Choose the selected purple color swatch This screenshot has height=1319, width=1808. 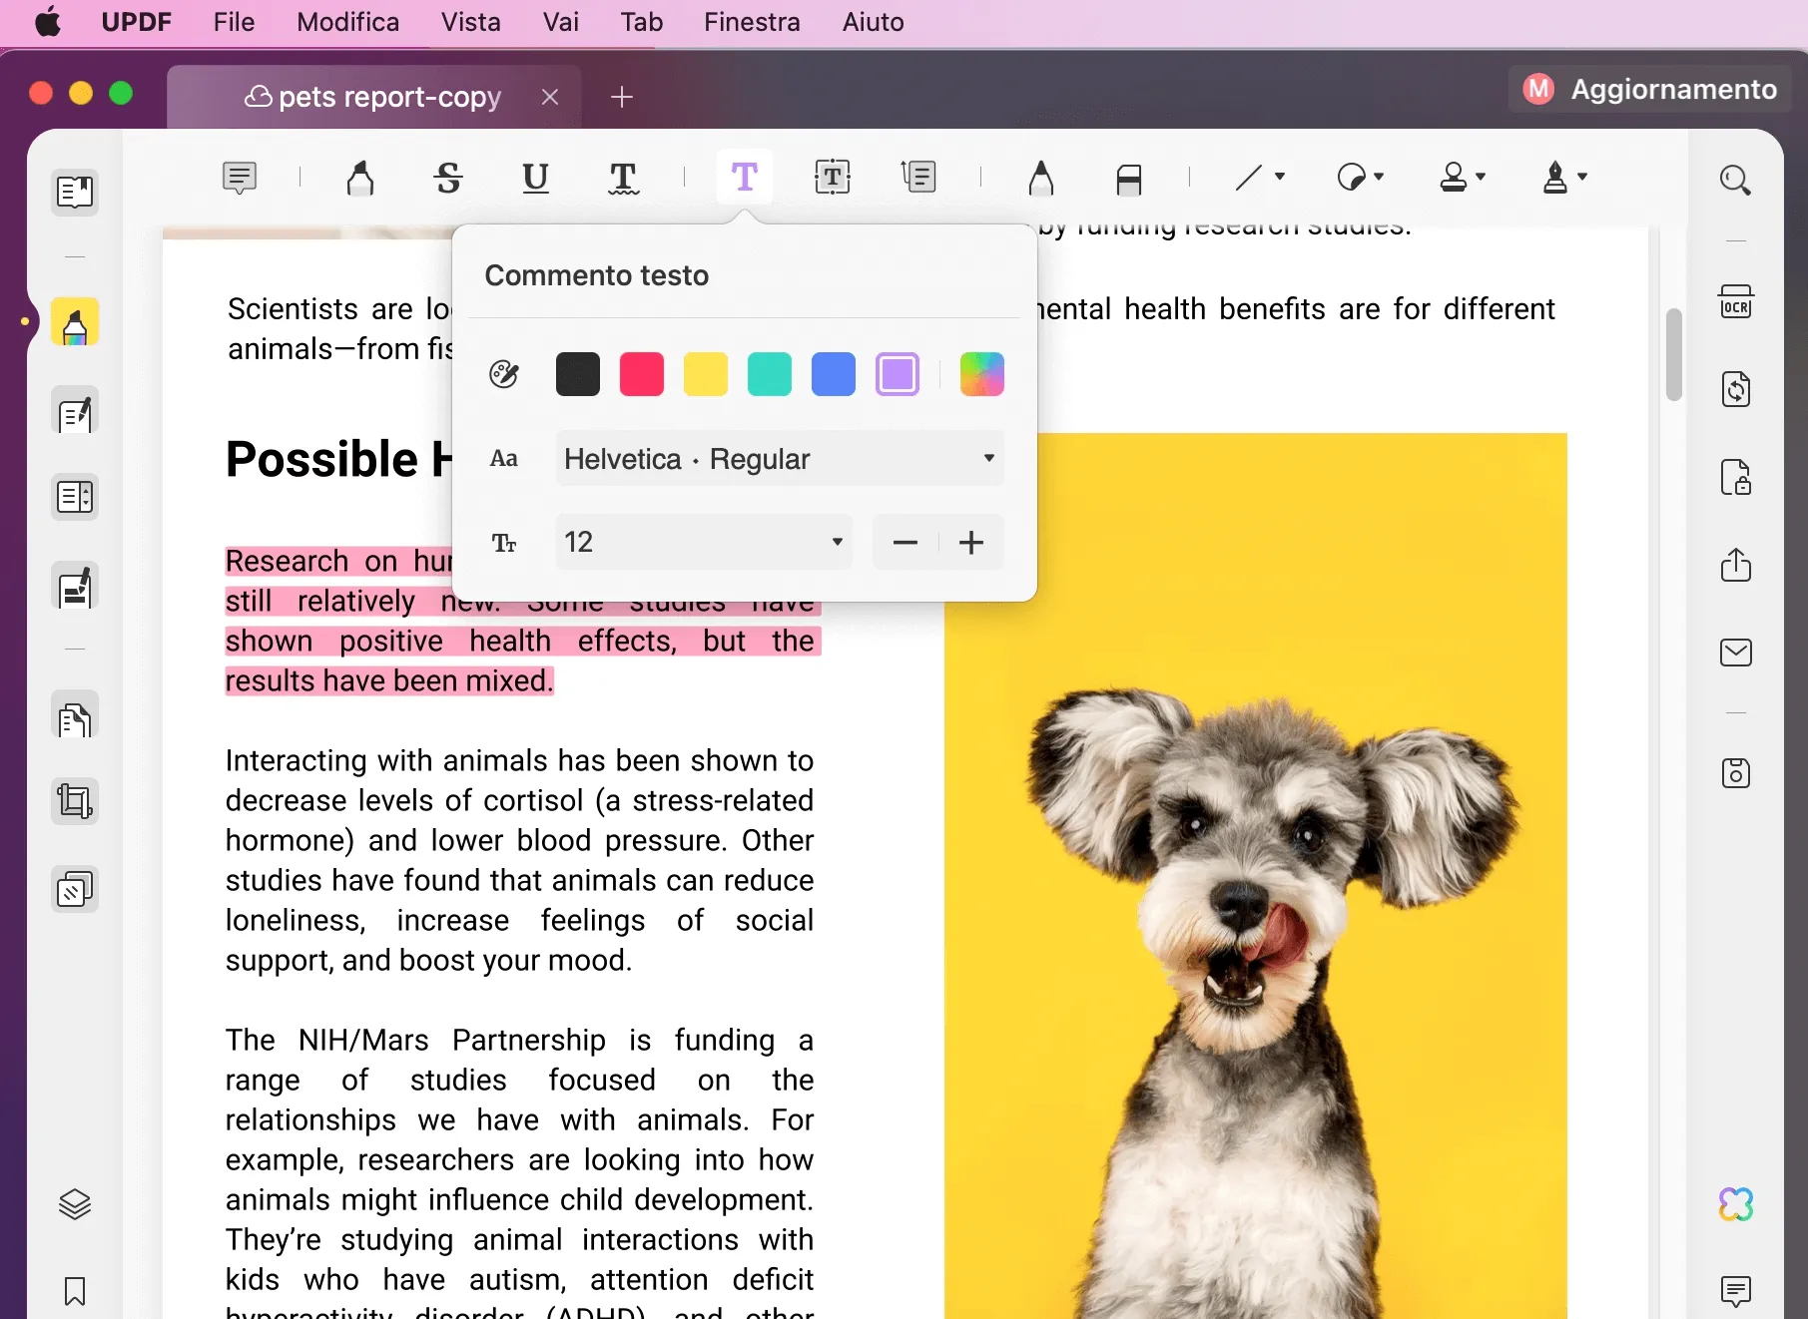tap(898, 374)
